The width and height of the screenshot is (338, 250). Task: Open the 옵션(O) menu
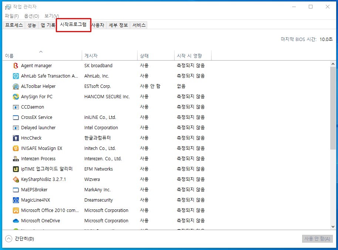(31, 16)
